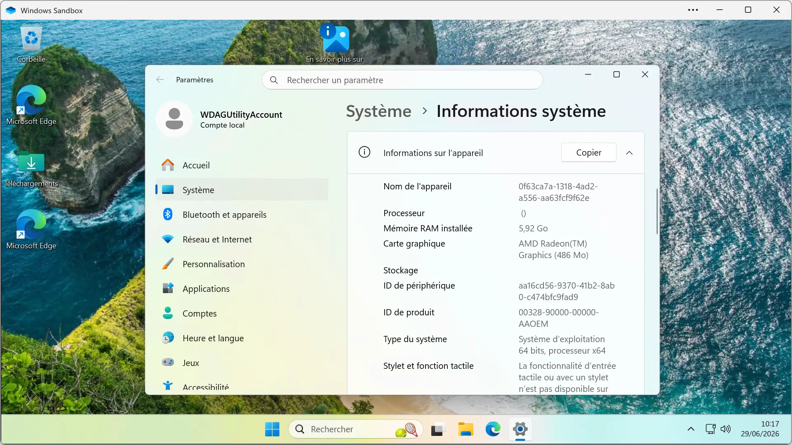Open Heure et langue settings
This screenshot has height=445, width=792.
[242, 338]
